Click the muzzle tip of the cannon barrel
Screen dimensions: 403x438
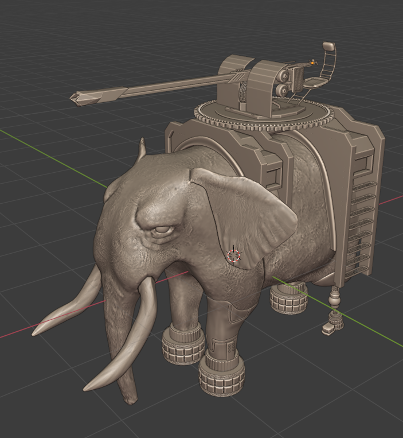pyautogui.click(x=76, y=99)
